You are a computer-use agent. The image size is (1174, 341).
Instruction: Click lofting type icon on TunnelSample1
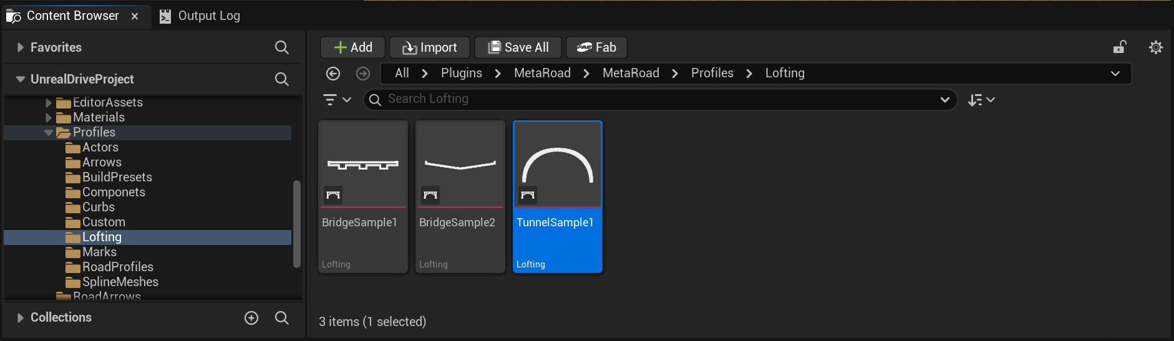tap(528, 195)
